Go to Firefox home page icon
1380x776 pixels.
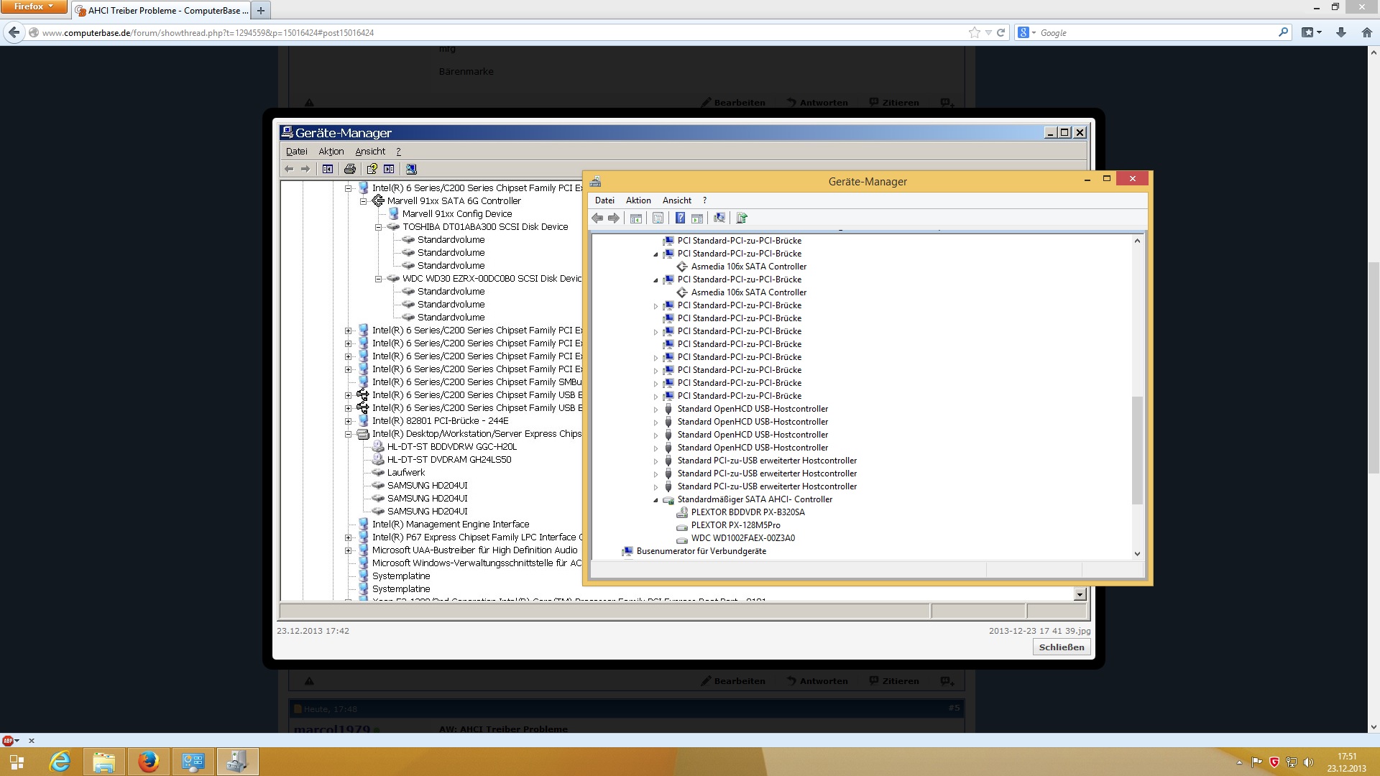tap(1366, 32)
